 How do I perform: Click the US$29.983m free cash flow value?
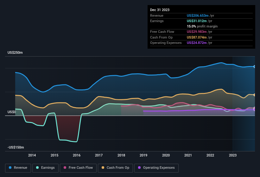[x=197, y=32]
